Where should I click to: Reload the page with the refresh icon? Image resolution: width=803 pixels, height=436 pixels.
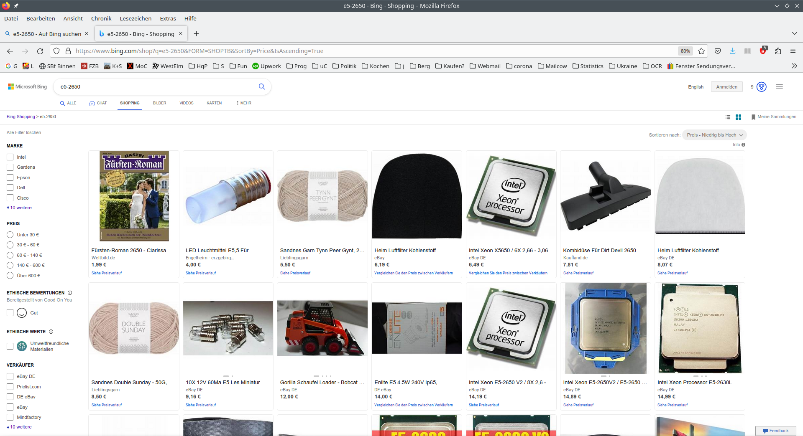click(40, 51)
